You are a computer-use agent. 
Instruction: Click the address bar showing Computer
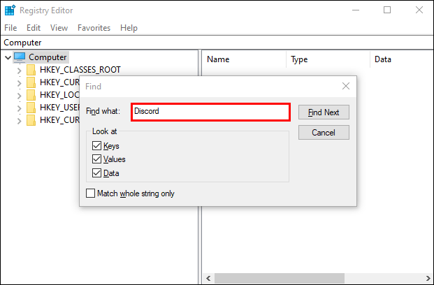point(217,43)
